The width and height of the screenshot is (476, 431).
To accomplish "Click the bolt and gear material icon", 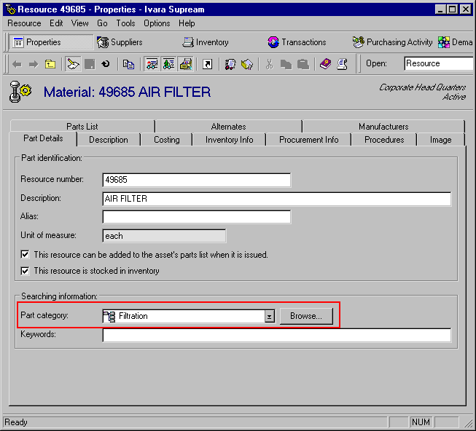I will click(20, 92).
